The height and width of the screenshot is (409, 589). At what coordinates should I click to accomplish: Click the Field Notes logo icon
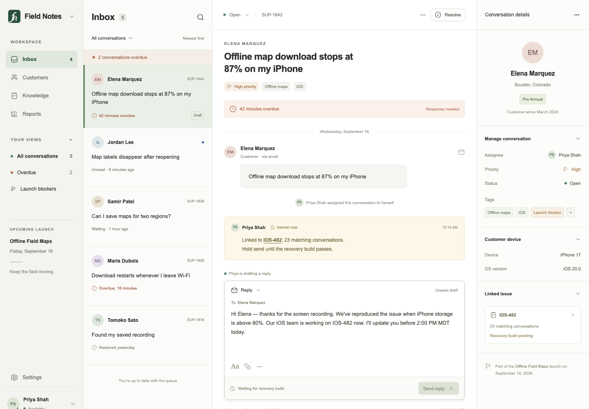pyautogui.click(x=14, y=16)
